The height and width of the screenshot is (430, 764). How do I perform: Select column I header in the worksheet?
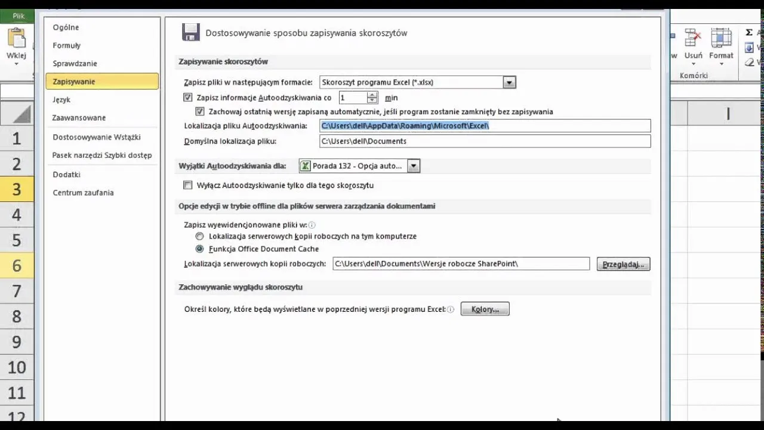(x=728, y=113)
